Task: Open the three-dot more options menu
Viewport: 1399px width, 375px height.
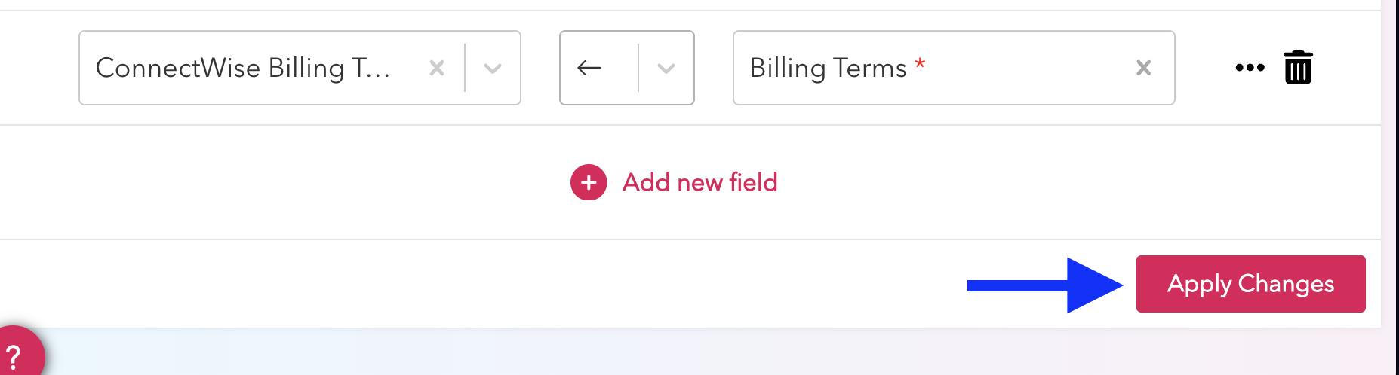Action: click(x=1250, y=68)
